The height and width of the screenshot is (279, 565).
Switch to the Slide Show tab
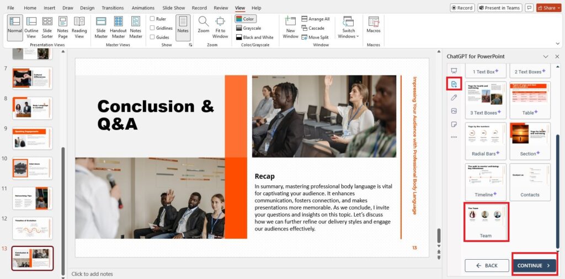coord(174,8)
